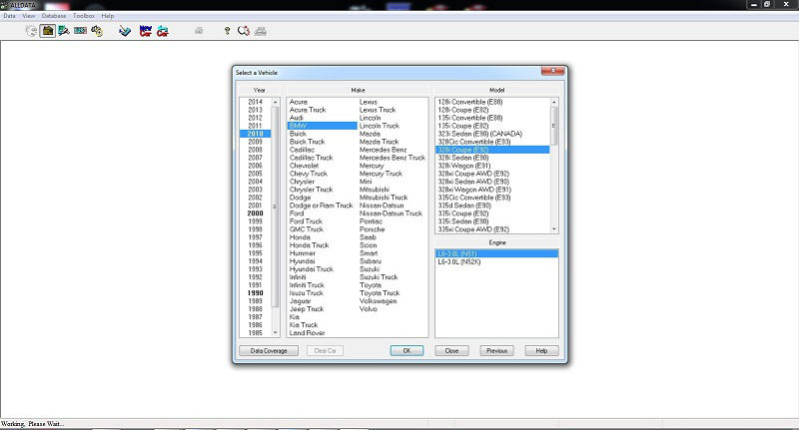Select 335d Sedan (E90) model

(463, 206)
